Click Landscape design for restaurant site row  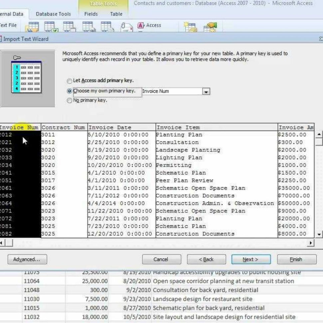point(203,299)
